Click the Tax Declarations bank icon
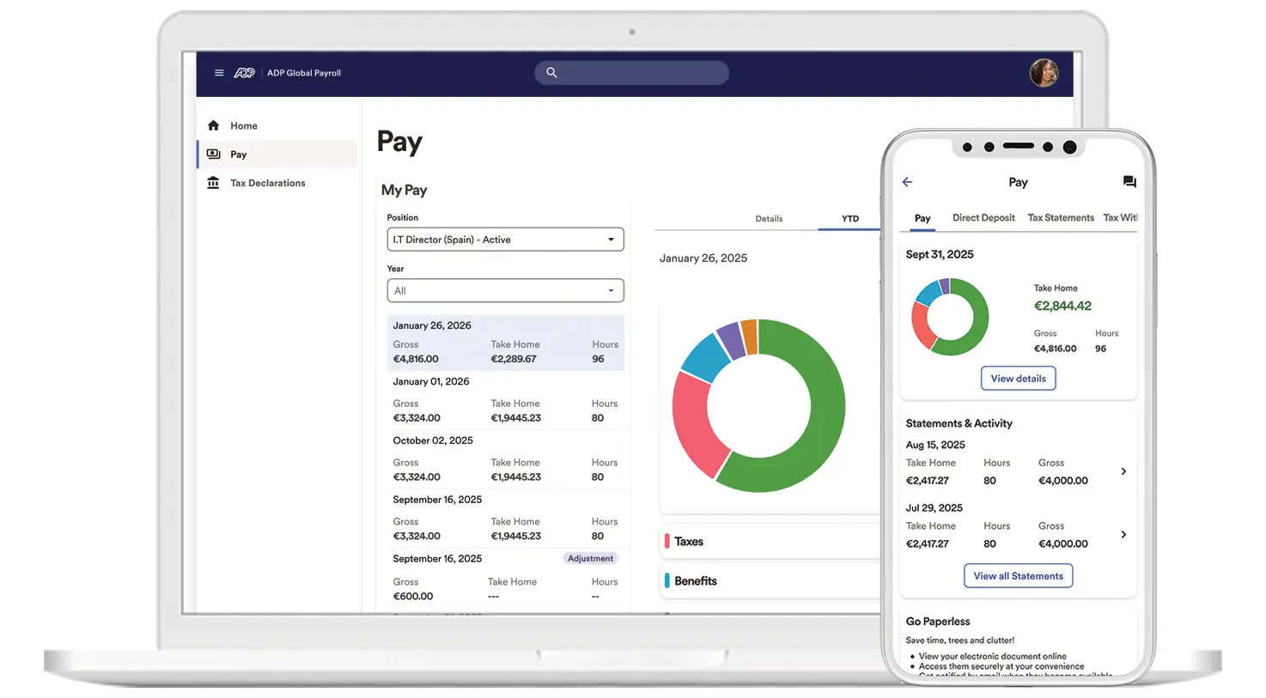Image resolution: width=1266 pixels, height=698 pixels. 213,183
